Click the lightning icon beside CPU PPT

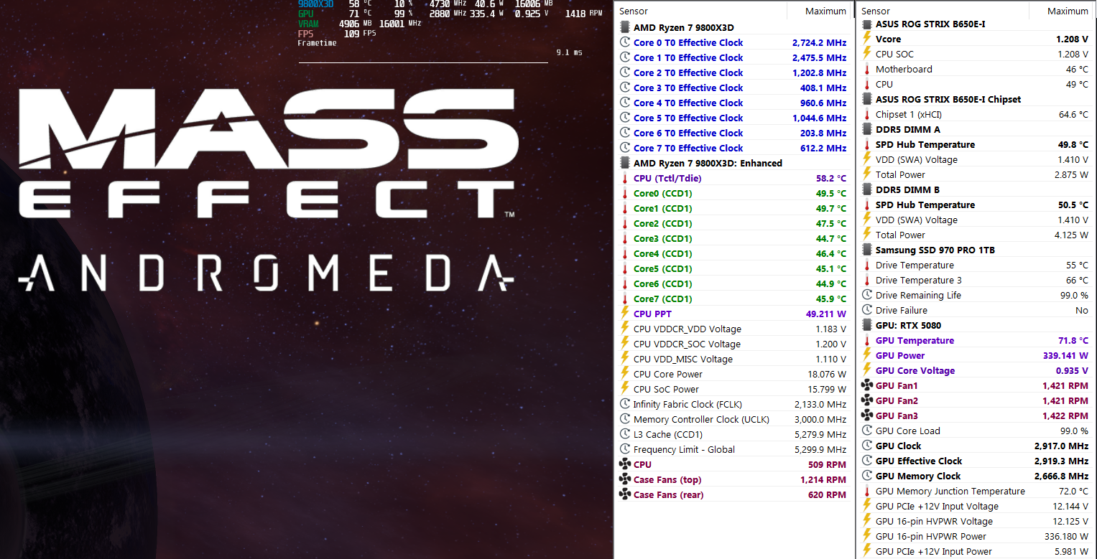tap(624, 314)
